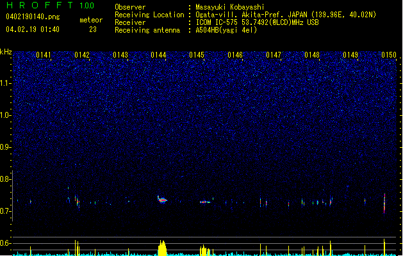The height and width of the screenshot is (256, 403).
Task: Click the long meteor echo at 0145
Action: 205,202
